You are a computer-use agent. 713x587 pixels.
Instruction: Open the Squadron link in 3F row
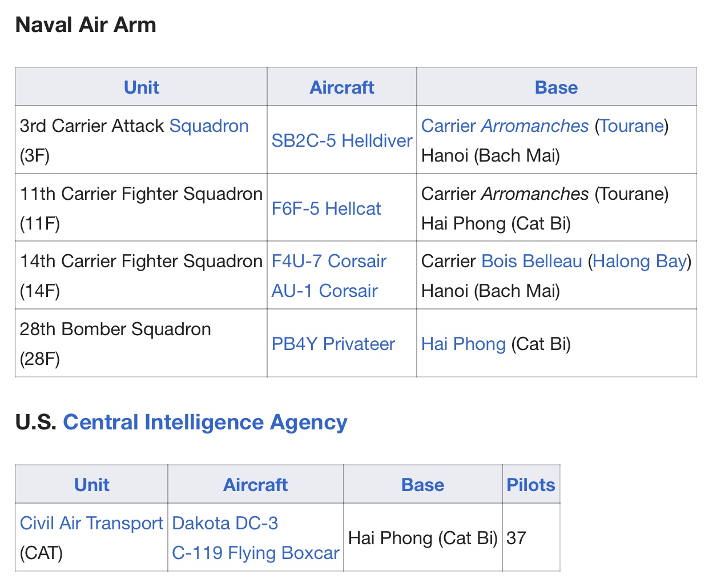[x=209, y=126]
